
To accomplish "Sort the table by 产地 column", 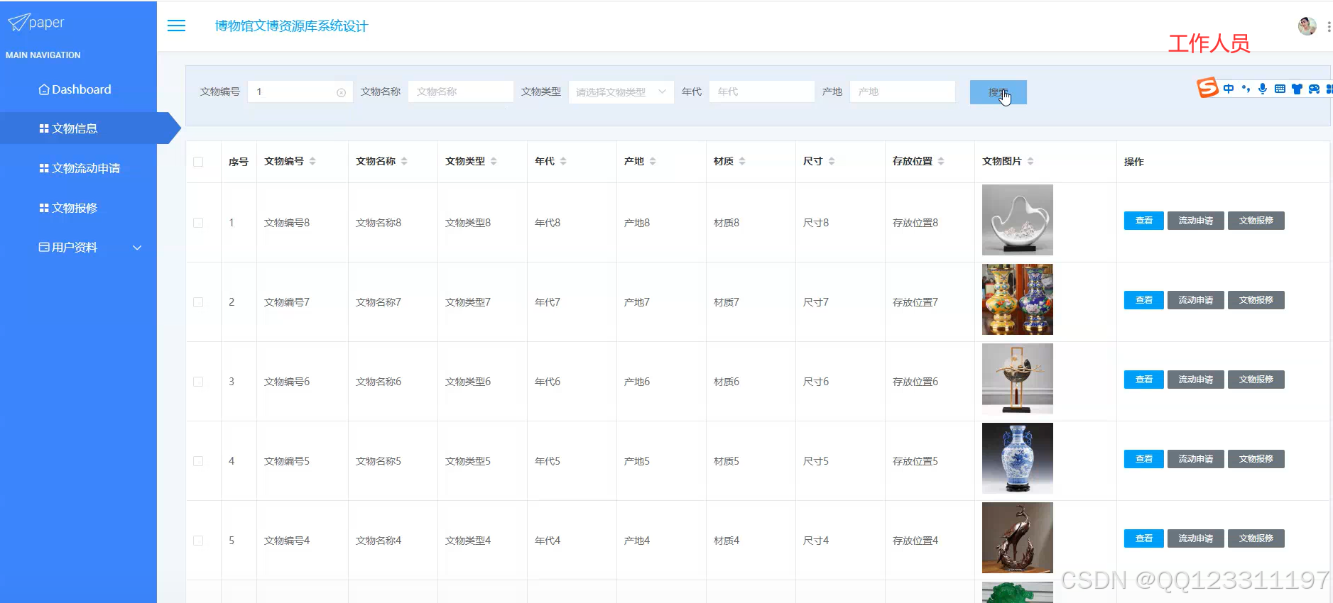I will (653, 162).
